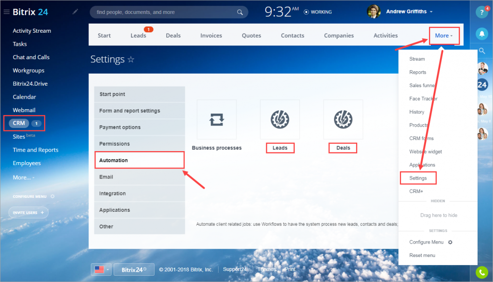Click the Working status clock icon
The height and width of the screenshot is (282, 493).
point(306,12)
